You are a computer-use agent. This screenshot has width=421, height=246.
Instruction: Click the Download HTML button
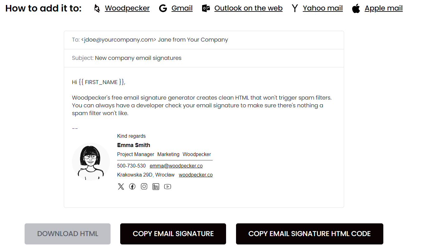(68, 234)
